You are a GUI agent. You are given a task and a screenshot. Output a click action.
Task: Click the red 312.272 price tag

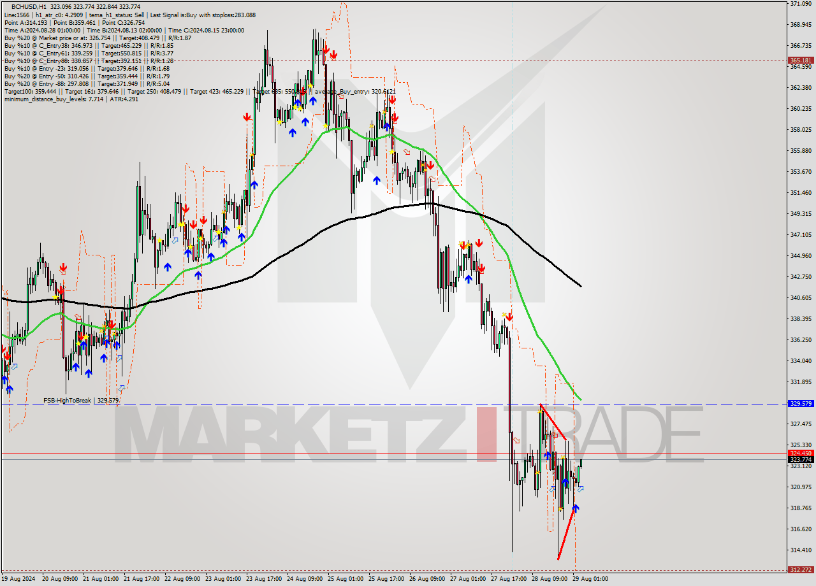pos(799,570)
